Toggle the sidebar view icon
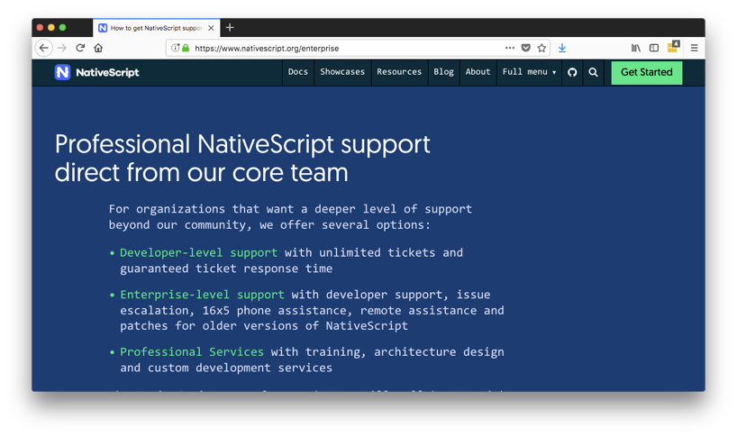The width and height of the screenshot is (737, 437). pyautogui.click(x=654, y=48)
